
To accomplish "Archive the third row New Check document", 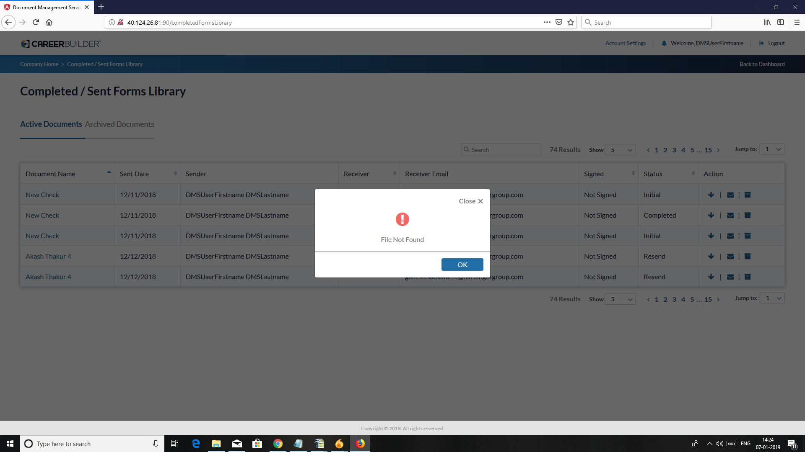I will [748, 236].
